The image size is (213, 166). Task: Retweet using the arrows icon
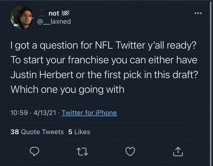pos(82,152)
